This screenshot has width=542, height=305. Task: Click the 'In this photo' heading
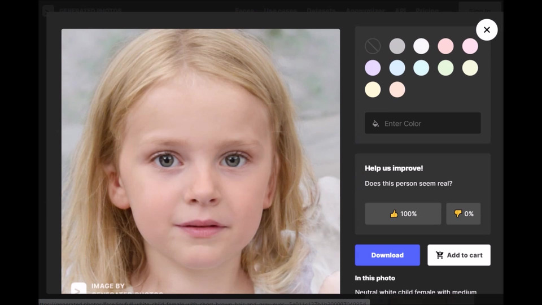(375, 278)
